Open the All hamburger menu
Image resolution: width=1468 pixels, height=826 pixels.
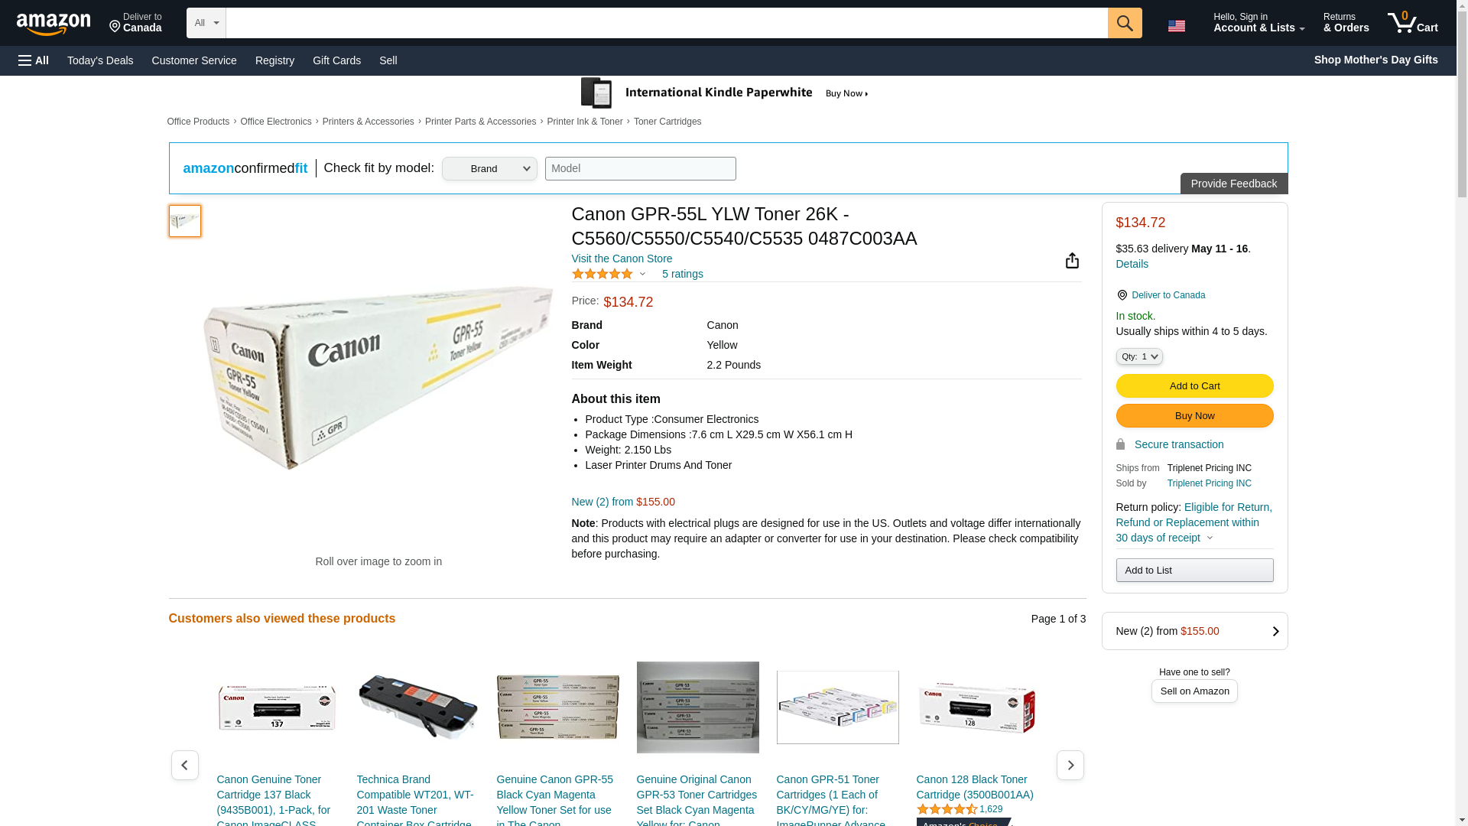[x=34, y=60]
